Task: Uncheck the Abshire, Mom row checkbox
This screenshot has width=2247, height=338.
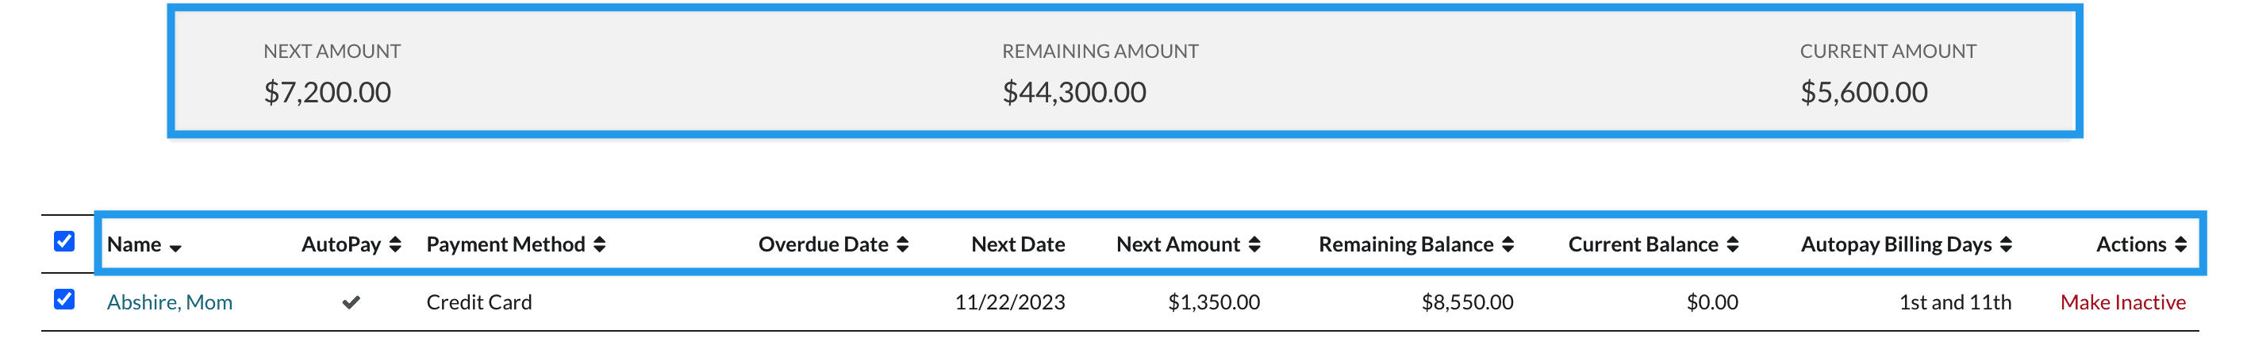Action: [64, 300]
